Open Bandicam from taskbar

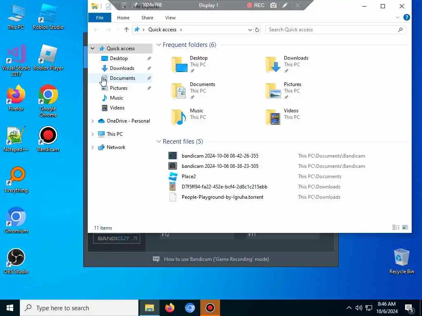click(210, 308)
